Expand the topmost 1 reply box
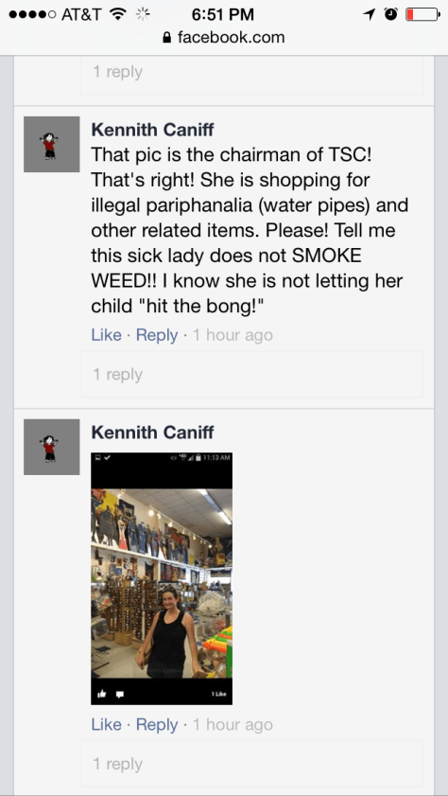 251,74
